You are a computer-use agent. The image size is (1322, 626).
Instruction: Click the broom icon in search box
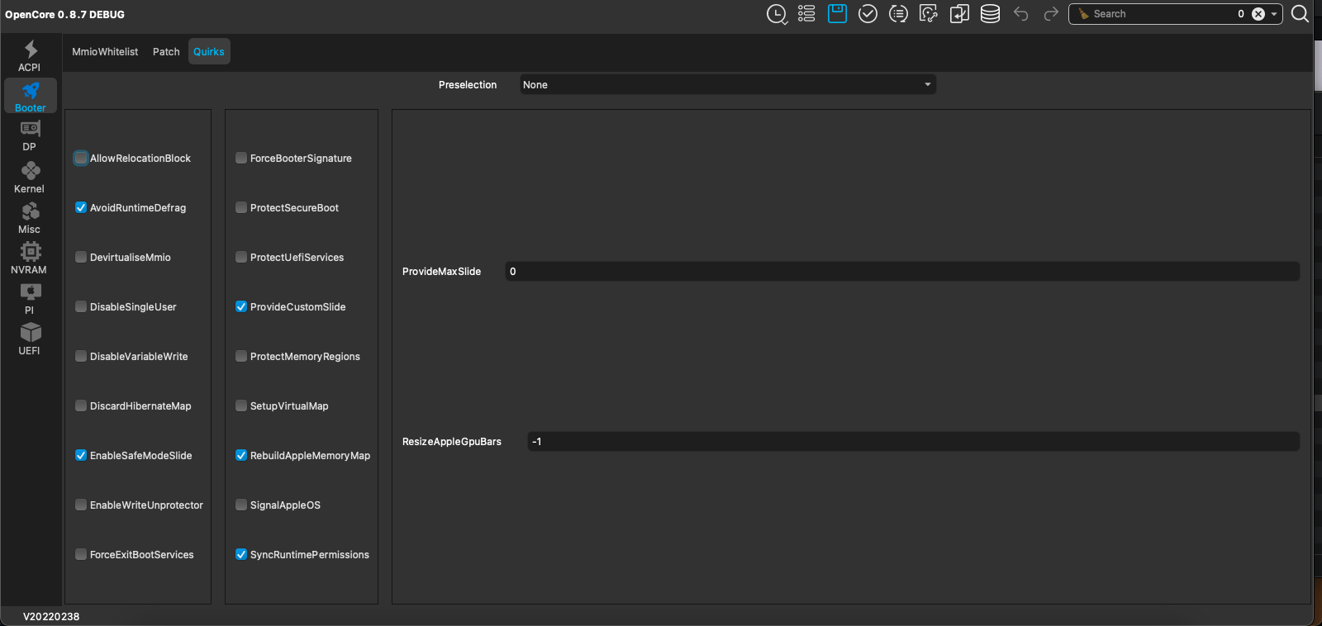coord(1083,14)
